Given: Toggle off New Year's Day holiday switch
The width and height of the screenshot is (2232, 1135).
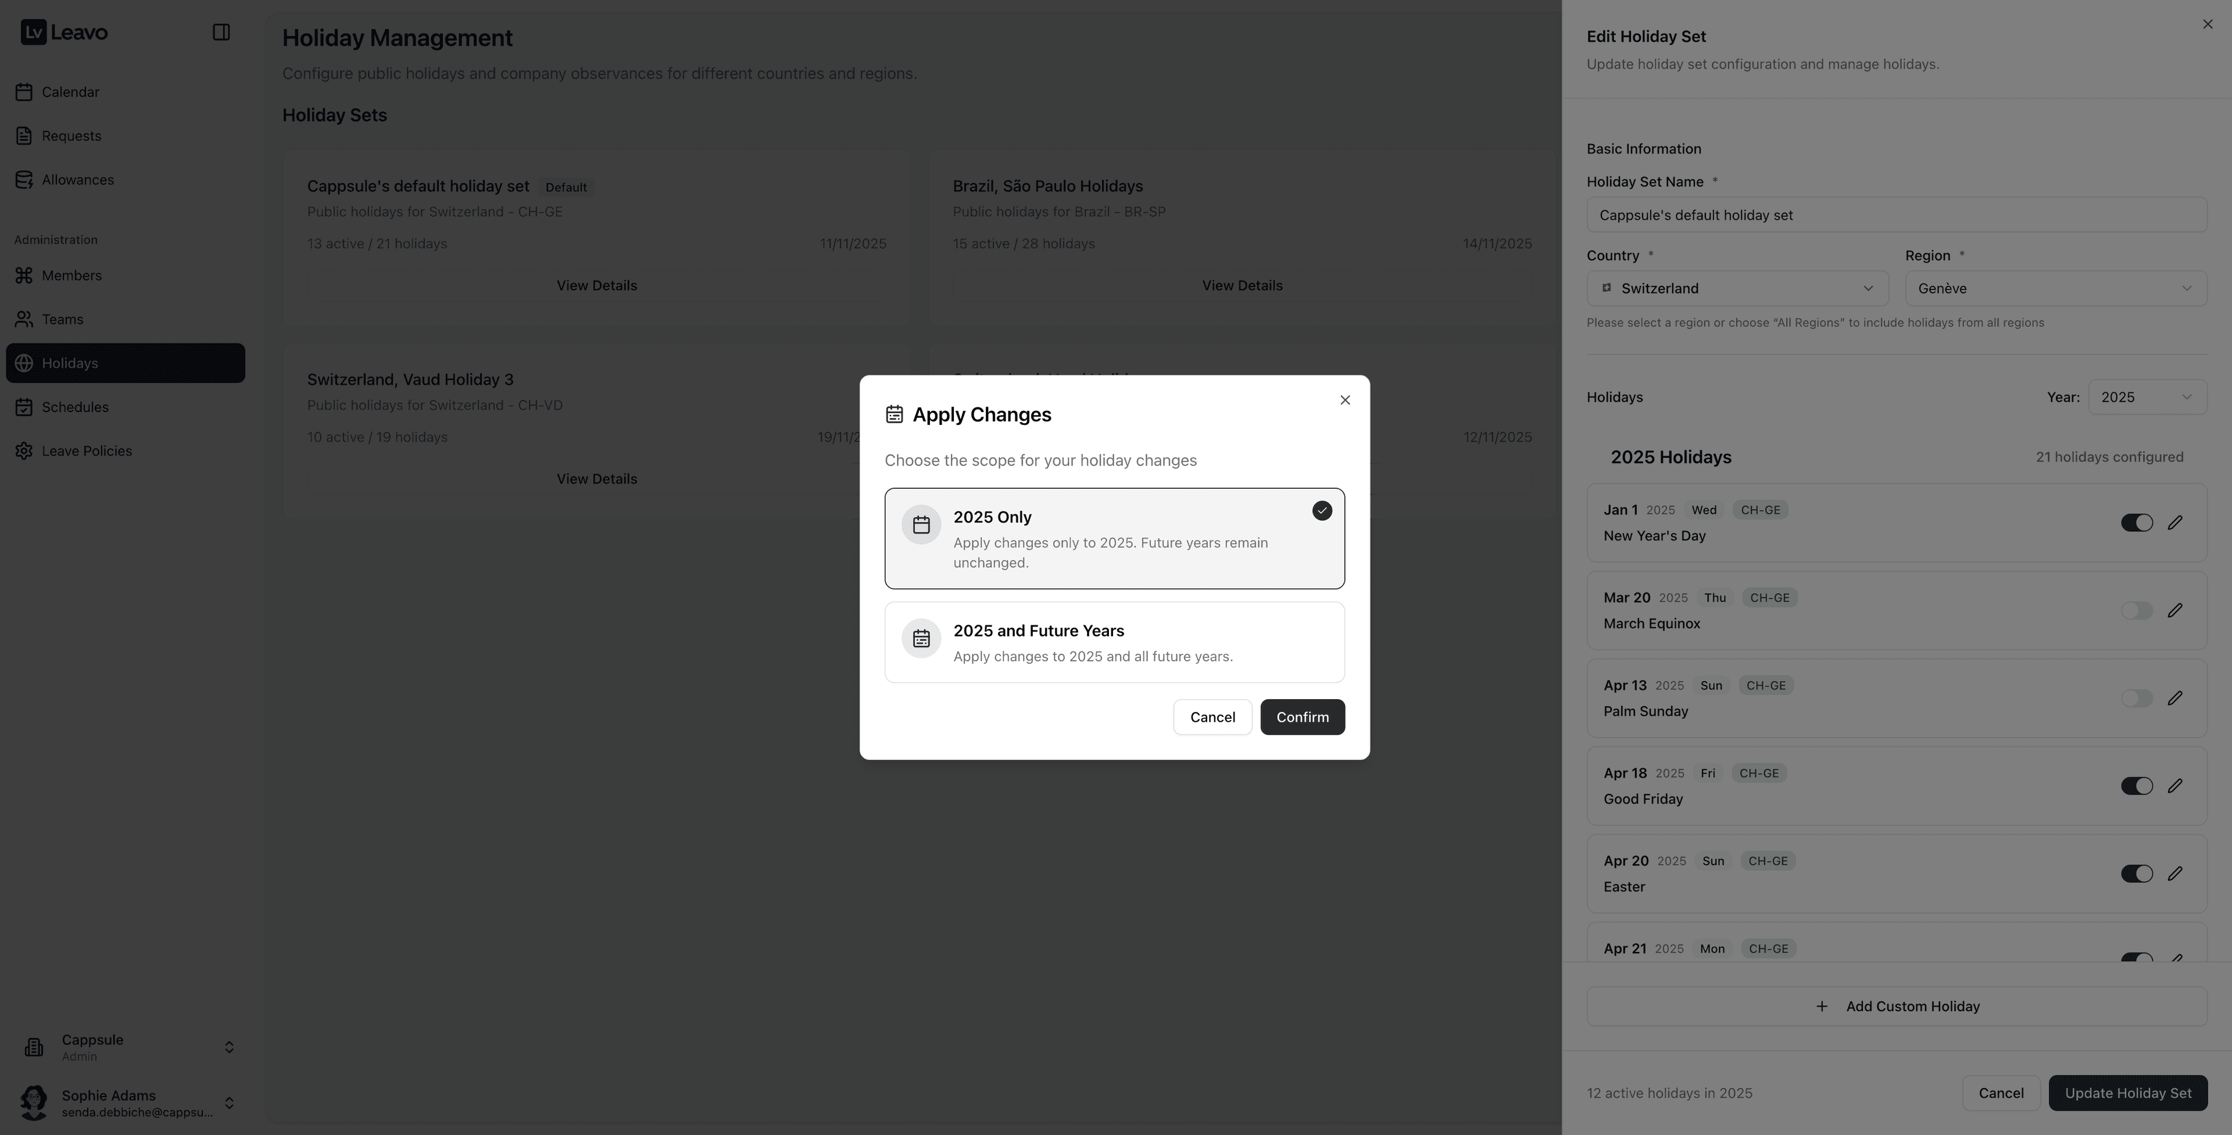Looking at the screenshot, I should pos(2136,522).
